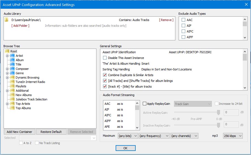Toggle Apply ReplayGain checkbox
The width and height of the screenshot is (251, 155).
point(144,104)
